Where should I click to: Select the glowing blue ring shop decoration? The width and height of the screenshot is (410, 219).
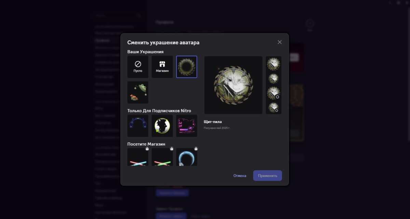pos(187,157)
